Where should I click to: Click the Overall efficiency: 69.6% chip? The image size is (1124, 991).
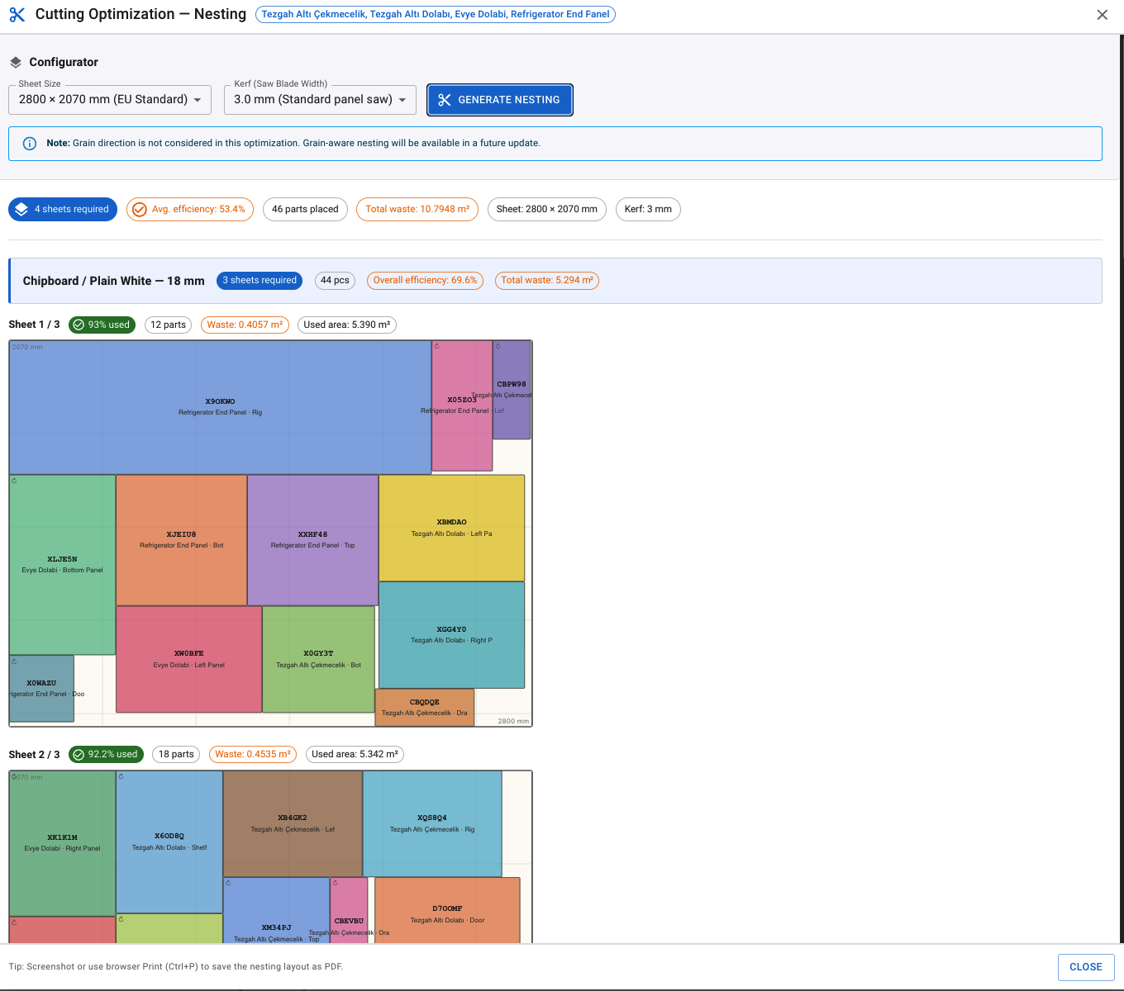coord(425,281)
